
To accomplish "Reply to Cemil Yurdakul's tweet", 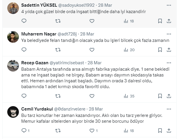I will tap(24, 131).
